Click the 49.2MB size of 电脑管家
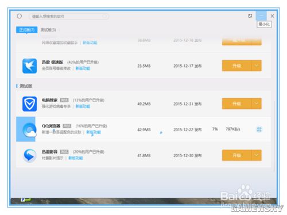Viewport: 287px width, 215px height. pos(144,104)
